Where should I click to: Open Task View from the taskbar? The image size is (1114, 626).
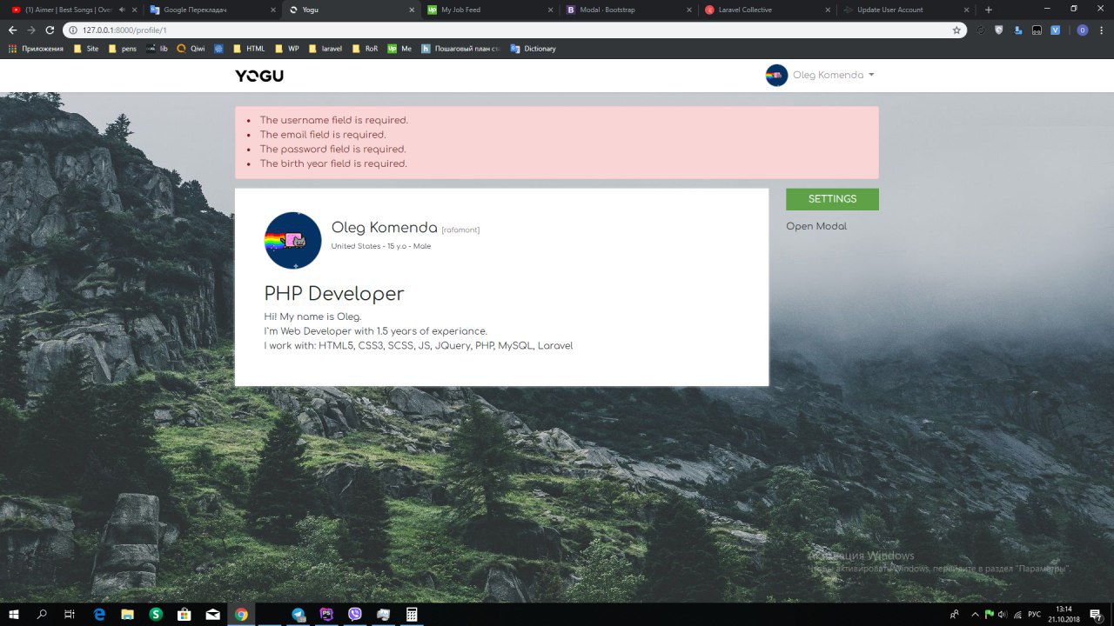point(70,614)
